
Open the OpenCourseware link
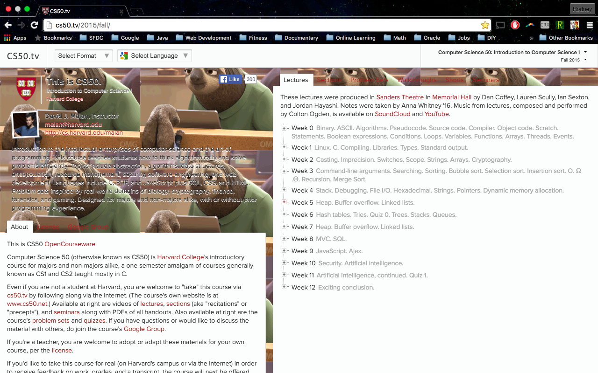tap(70, 244)
